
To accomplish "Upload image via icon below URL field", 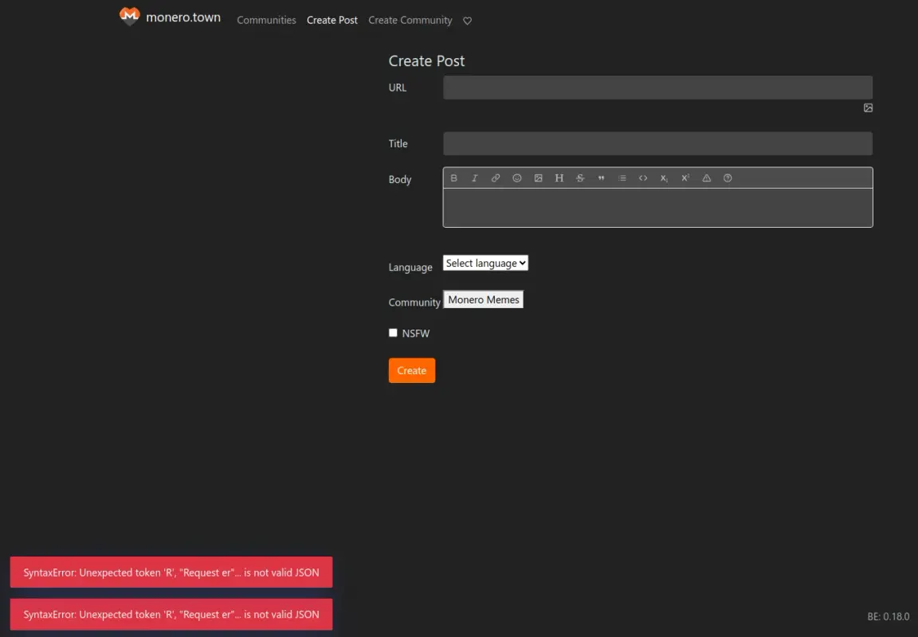I will pyautogui.click(x=868, y=107).
